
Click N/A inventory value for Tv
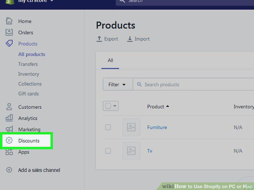pyautogui.click(x=238, y=151)
